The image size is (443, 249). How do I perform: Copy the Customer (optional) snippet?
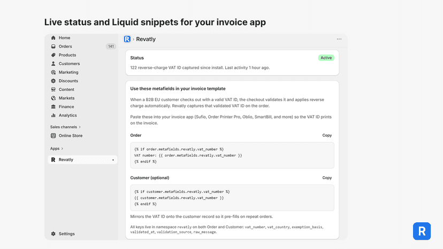pos(327,178)
